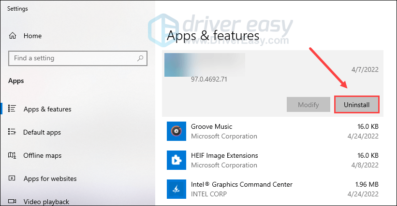Click the Offline maps map icon
This screenshot has width=397, height=206.
tap(12, 155)
